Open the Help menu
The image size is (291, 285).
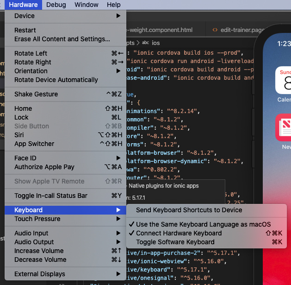coord(114,5)
